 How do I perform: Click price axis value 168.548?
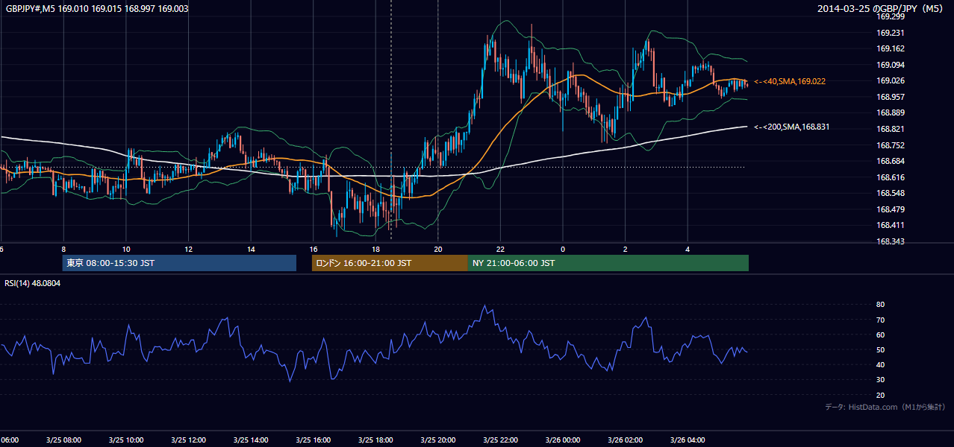point(891,193)
